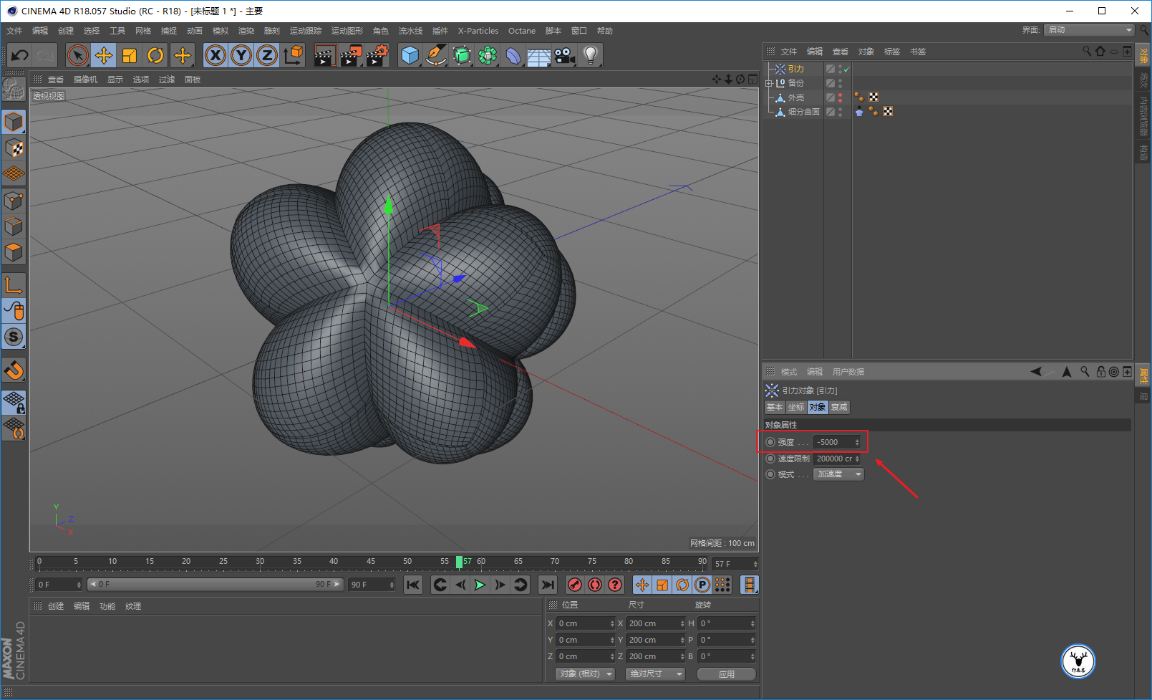
Task: Click the timeline playhead marker at 57
Action: 459,562
